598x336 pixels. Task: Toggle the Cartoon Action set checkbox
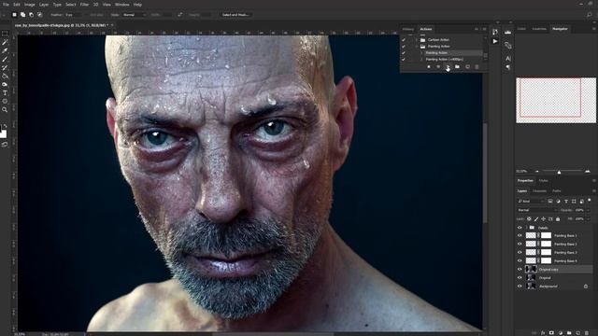tap(404, 39)
